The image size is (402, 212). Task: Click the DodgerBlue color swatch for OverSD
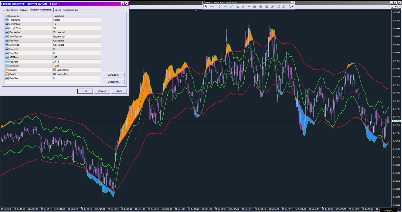point(55,74)
